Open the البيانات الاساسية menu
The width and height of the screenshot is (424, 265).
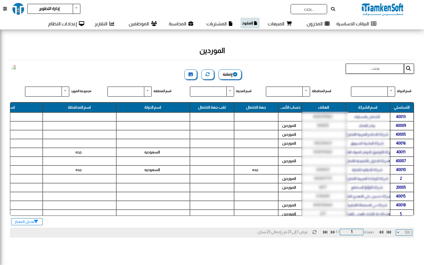click(356, 24)
